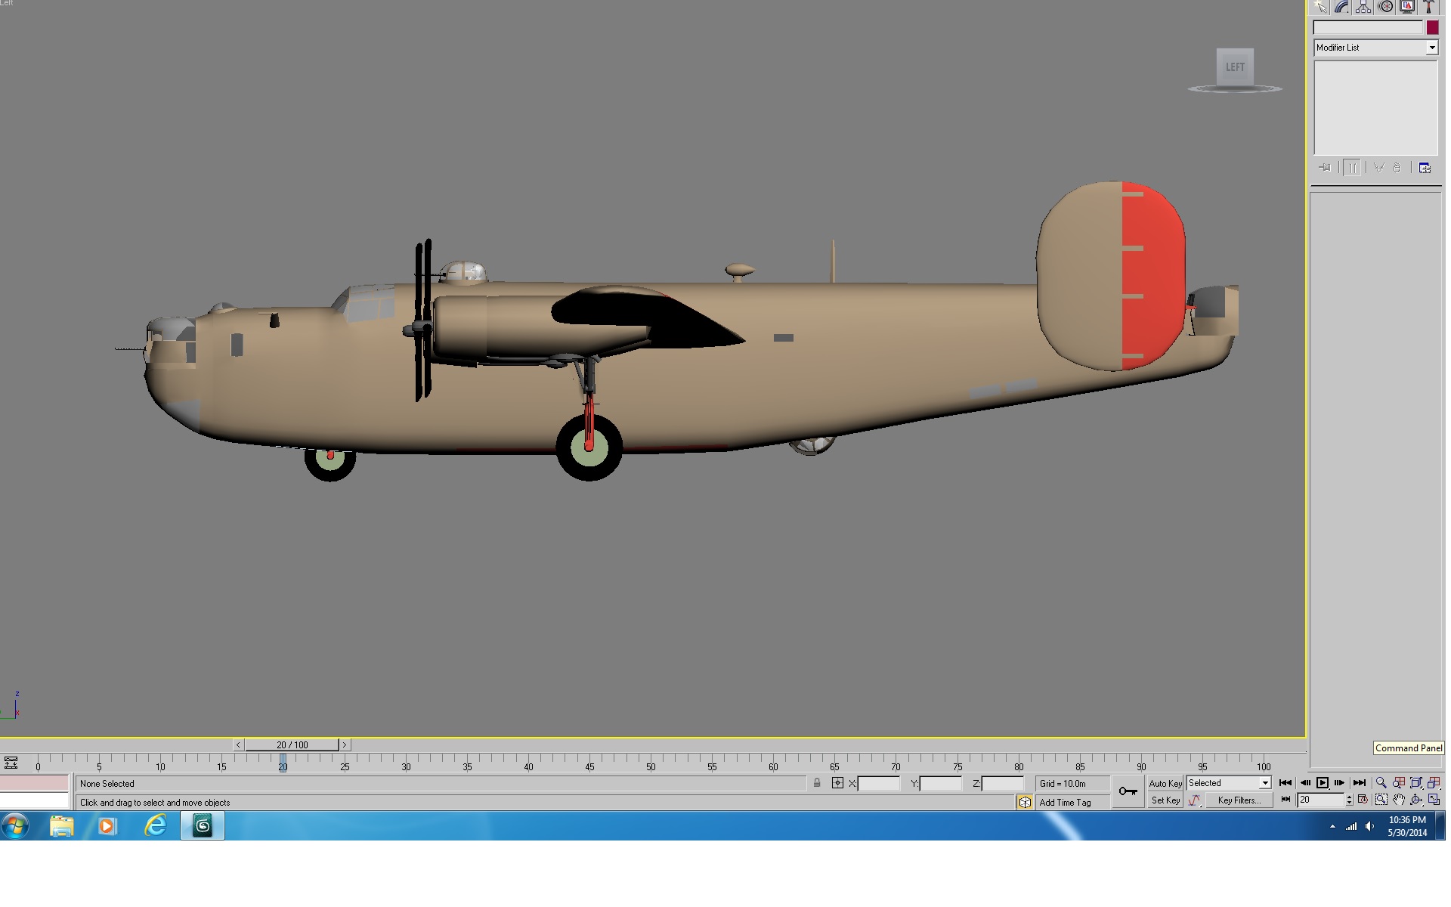Image resolution: width=1451 pixels, height=907 pixels.
Task: Open the Utilities hammer tab
Action: pyautogui.click(x=1429, y=8)
